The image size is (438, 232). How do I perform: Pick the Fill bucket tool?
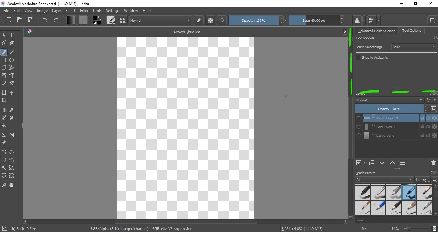pyautogui.click(x=4, y=125)
